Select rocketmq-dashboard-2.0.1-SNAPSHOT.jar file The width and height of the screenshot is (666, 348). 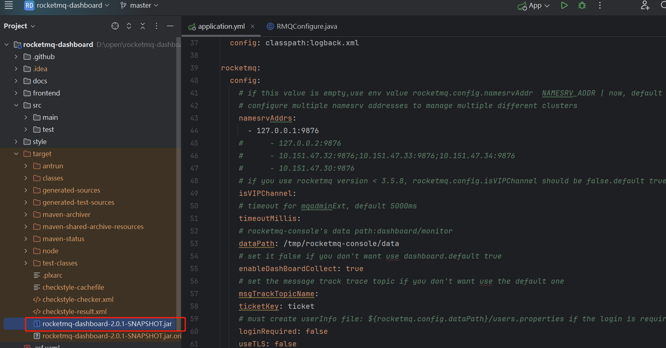tap(107, 324)
